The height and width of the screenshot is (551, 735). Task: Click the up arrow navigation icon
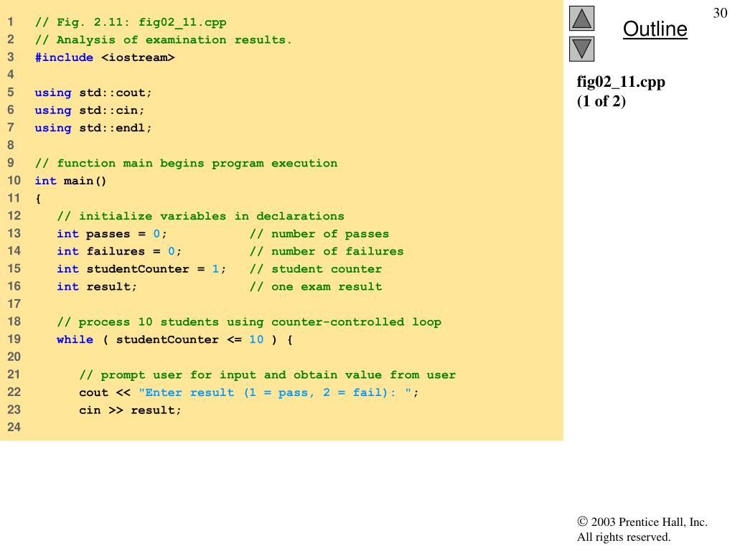pyautogui.click(x=581, y=18)
